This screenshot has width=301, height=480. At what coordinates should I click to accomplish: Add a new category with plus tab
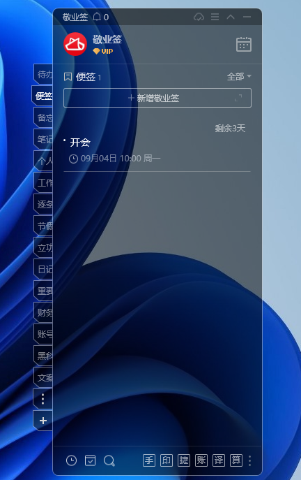pyautogui.click(x=43, y=421)
